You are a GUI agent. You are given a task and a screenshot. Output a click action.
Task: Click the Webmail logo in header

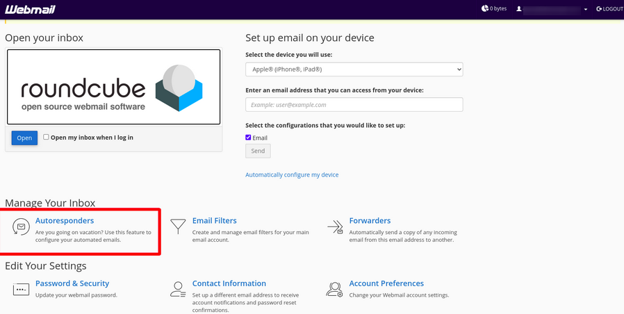pyautogui.click(x=31, y=9)
